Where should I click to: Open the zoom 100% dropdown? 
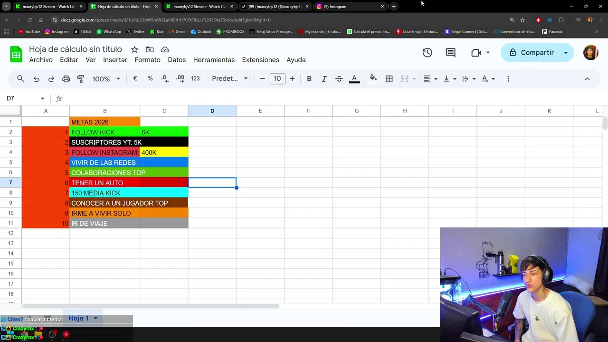pyautogui.click(x=106, y=79)
